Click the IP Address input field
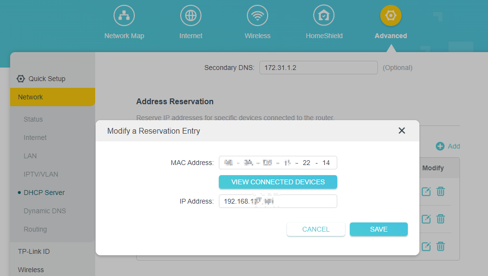This screenshot has height=276, width=488. click(x=278, y=201)
